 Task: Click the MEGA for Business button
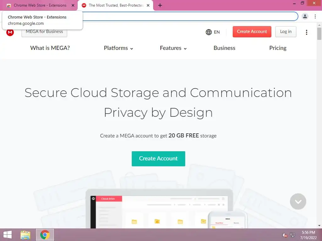(44, 32)
